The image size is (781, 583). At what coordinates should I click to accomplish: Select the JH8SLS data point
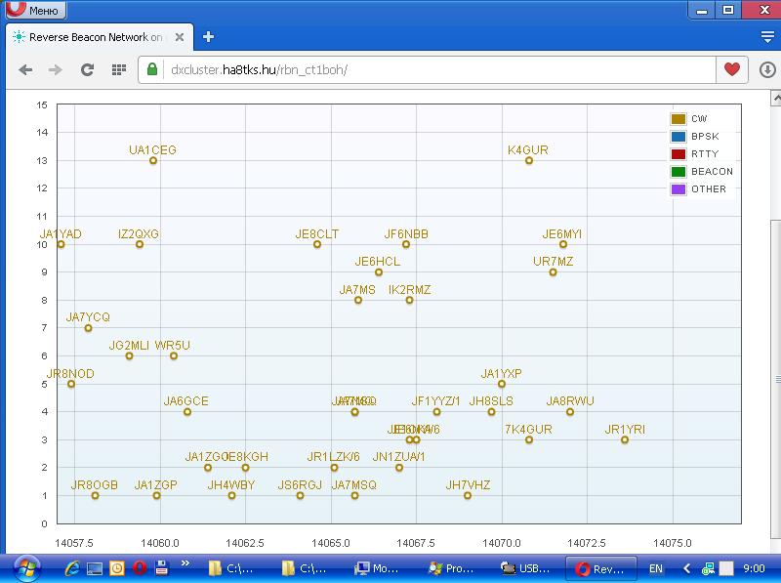pos(491,411)
